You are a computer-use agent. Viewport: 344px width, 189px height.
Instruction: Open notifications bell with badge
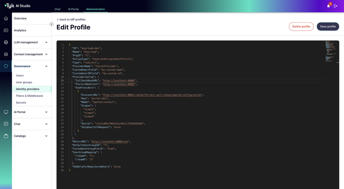[329, 6]
